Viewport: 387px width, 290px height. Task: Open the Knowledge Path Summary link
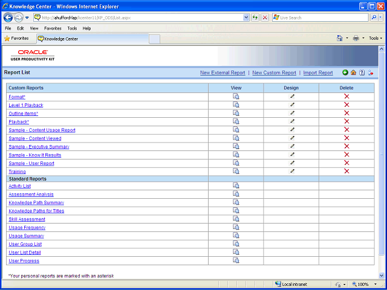[36, 202]
